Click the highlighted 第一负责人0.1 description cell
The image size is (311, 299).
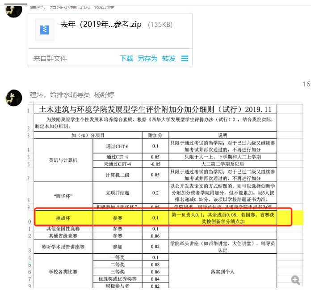223,218
